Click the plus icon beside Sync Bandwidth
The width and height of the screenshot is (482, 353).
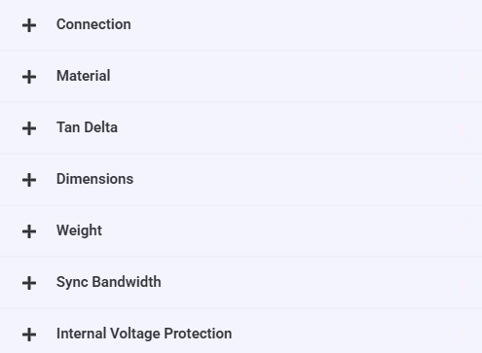29,283
